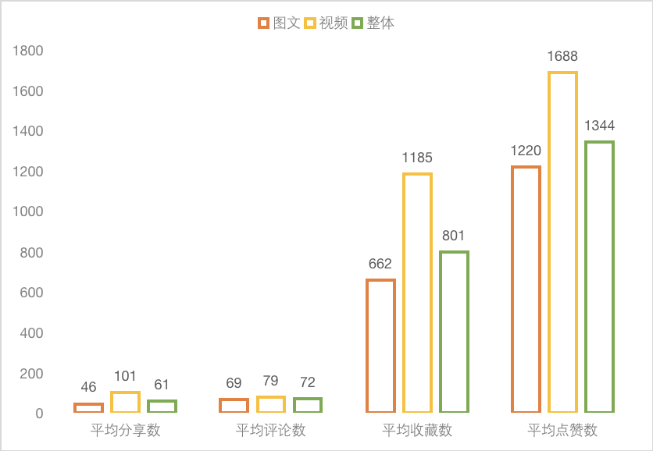Click the green bar labeled 72

pos(307,405)
